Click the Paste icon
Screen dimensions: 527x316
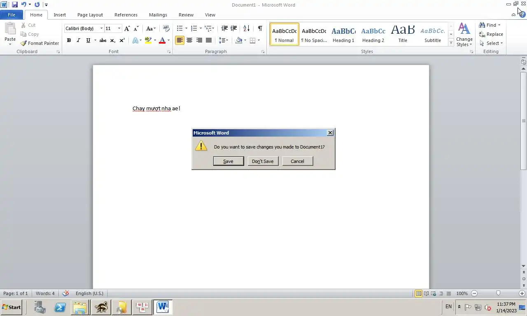pos(10,29)
